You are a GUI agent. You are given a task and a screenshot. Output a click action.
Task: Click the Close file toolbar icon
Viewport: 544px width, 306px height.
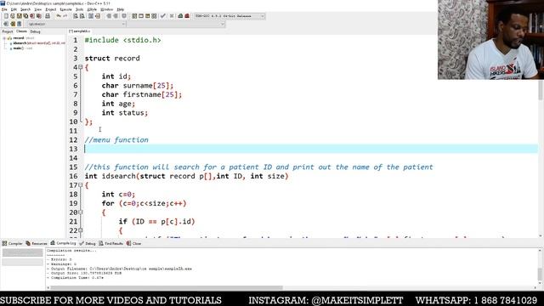(32, 16)
